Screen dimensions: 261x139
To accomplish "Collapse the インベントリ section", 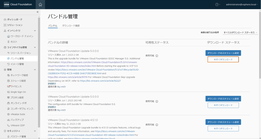I will tap(35, 31).
